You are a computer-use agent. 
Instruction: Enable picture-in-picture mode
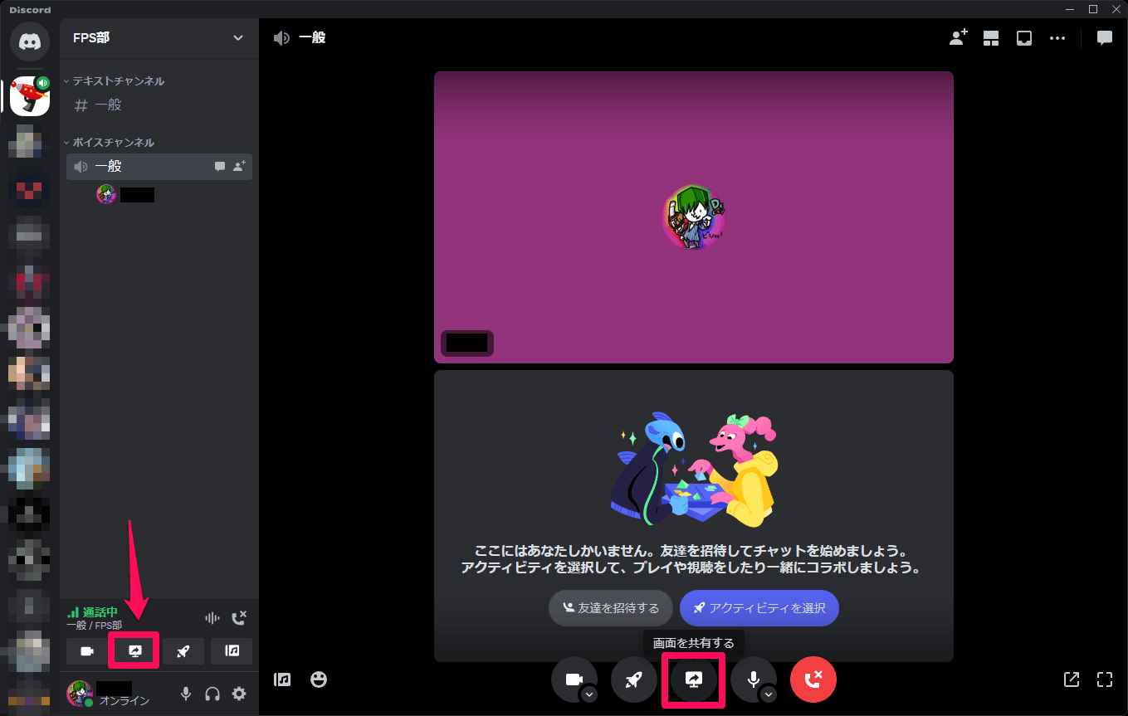pyautogui.click(x=1023, y=37)
